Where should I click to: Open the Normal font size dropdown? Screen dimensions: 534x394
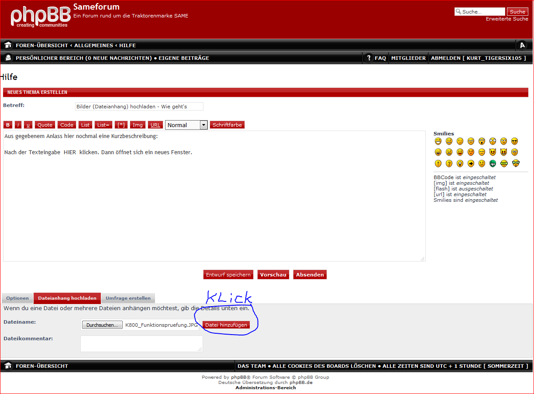[x=186, y=125]
